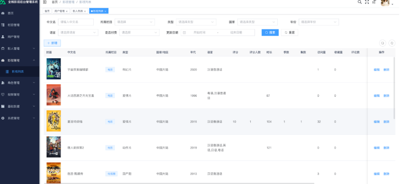403x184 pixels.
Task: Expand the 系统管理 sidebar menu
Action: click(34, 118)
